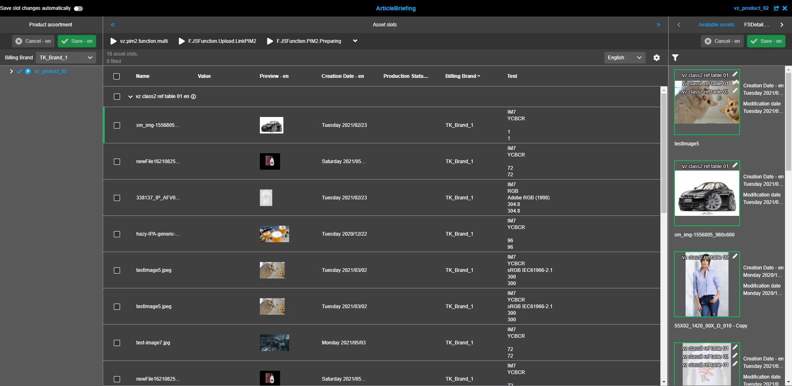
Task: Open the share icon next to vz_product_02
Action: click(777, 8)
